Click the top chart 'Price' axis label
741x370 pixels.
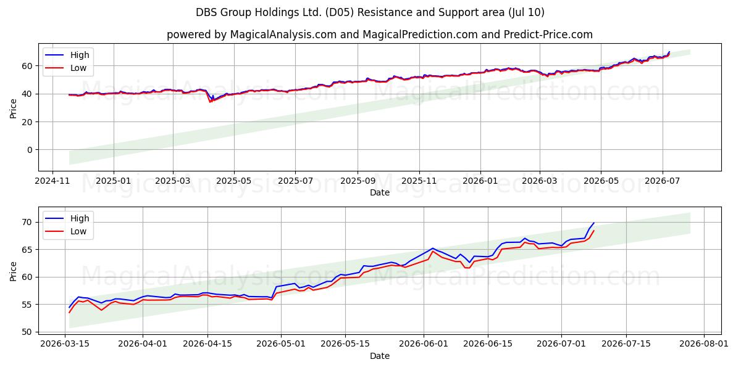[14, 107]
